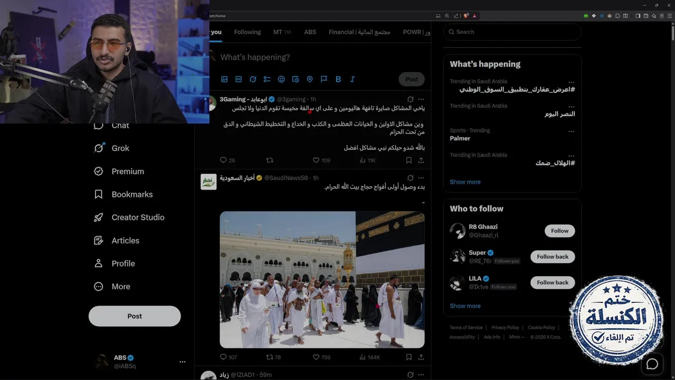Image resolution: width=675 pixels, height=380 pixels.
Task: Bookmark the 3Gaming post
Action: [x=409, y=160]
